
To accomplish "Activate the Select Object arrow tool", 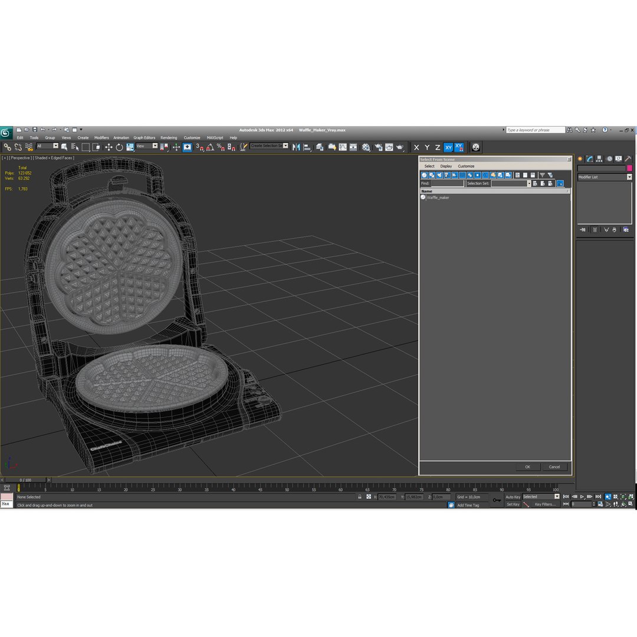I will [x=64, y=147].
